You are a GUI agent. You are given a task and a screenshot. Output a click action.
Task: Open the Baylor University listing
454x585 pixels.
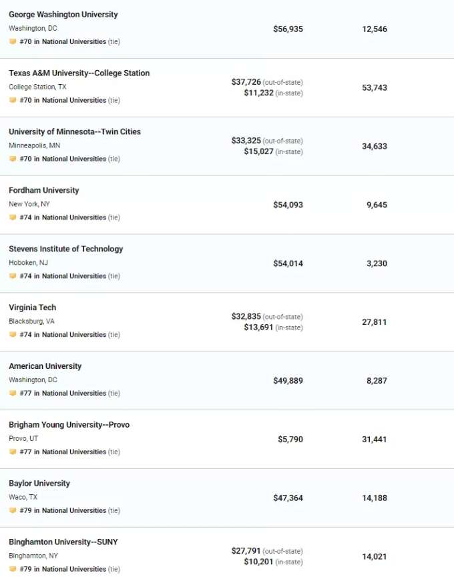coord(39,483)
